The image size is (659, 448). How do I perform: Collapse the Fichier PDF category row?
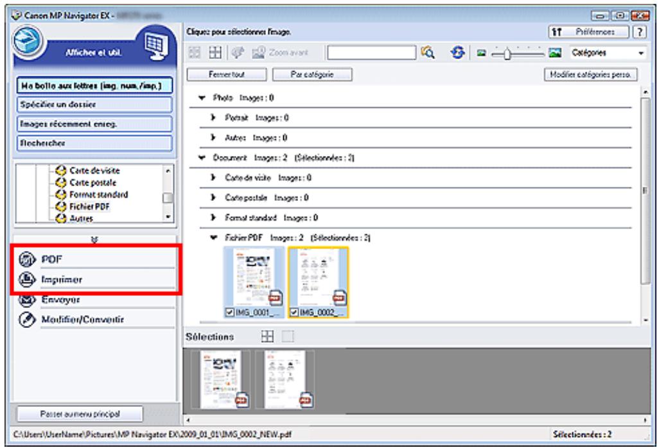(x=214, y=237)
